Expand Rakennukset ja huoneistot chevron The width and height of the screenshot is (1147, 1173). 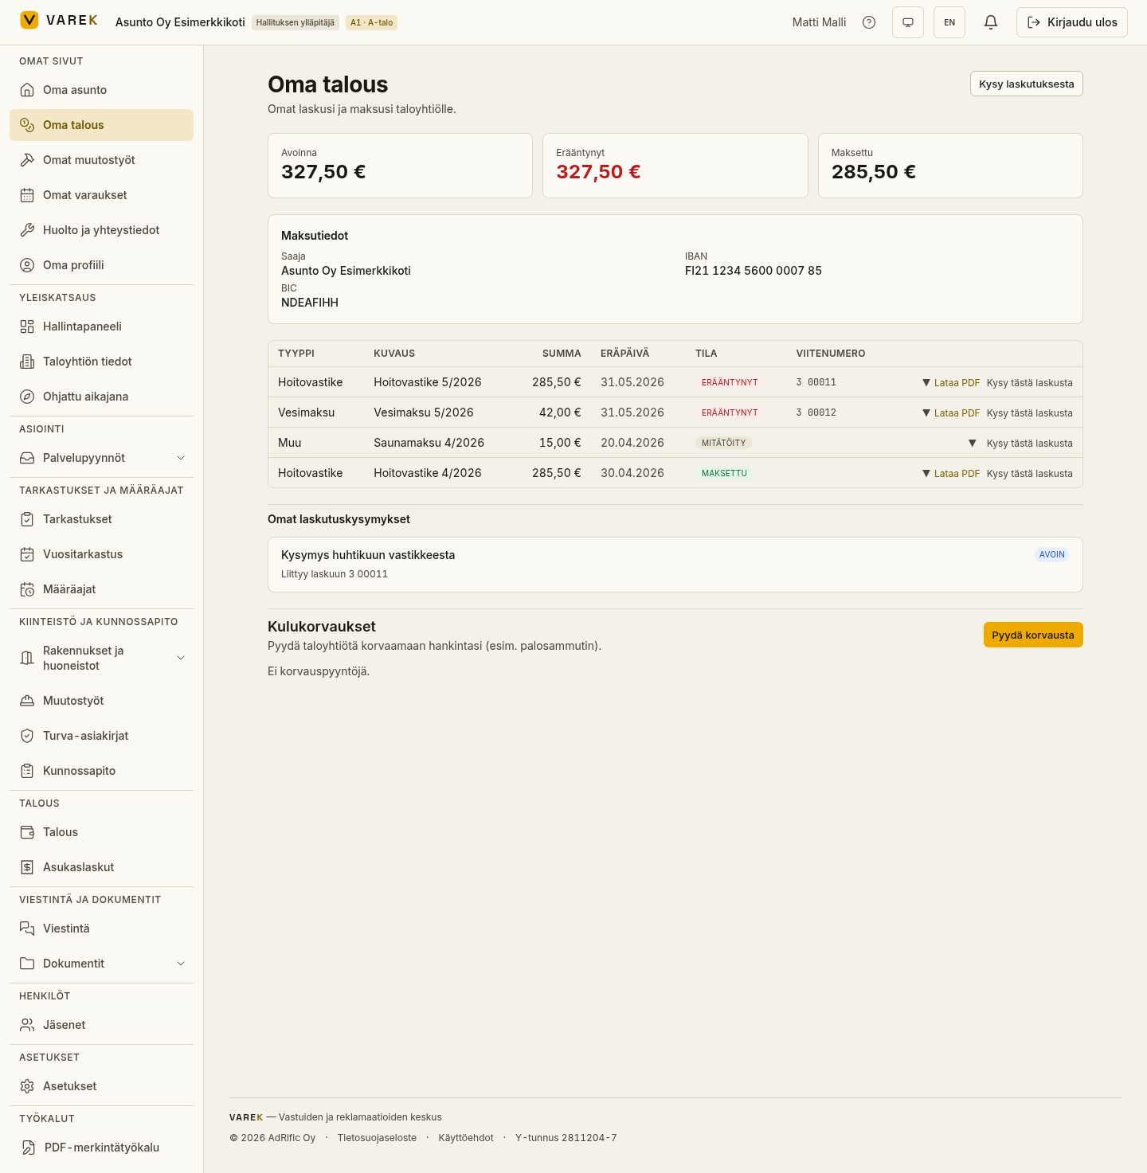tap(181, 658)
